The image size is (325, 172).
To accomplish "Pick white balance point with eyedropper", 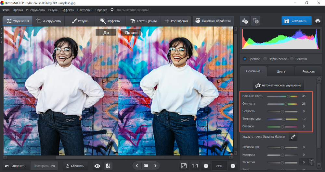I will (293, 137).
